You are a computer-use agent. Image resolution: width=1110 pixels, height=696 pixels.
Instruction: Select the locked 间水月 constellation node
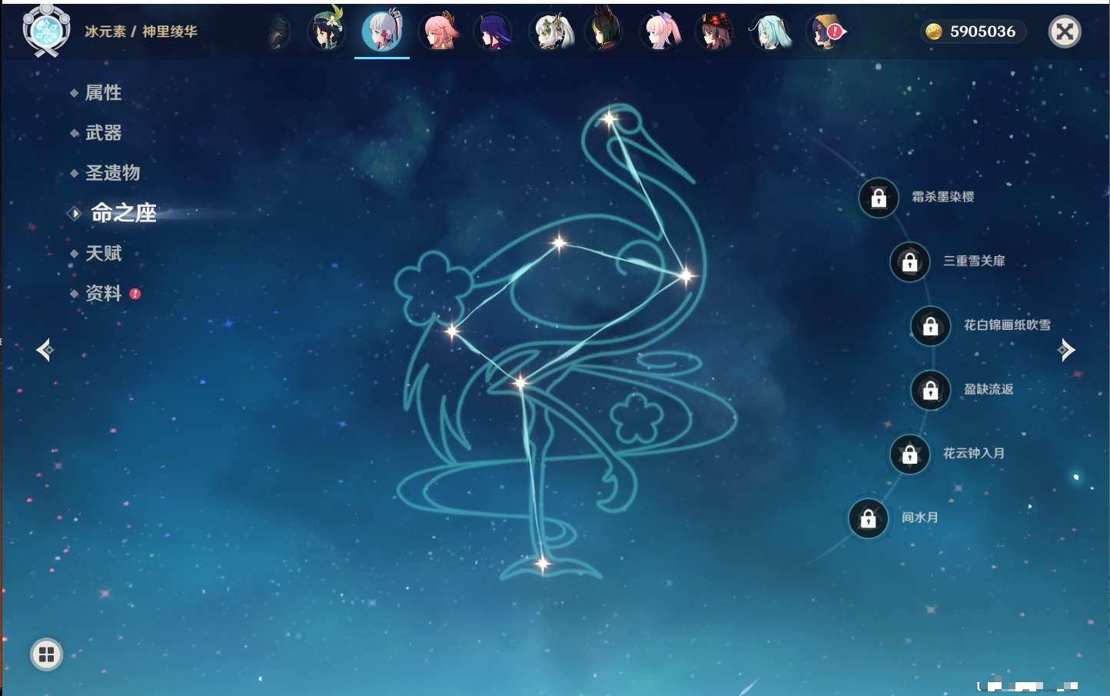tap(869, 518)
